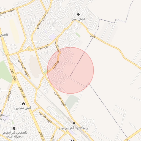Screen dimensions: 141x141
Task: Click the ابن سینا street name
Action: pos(43,47)
